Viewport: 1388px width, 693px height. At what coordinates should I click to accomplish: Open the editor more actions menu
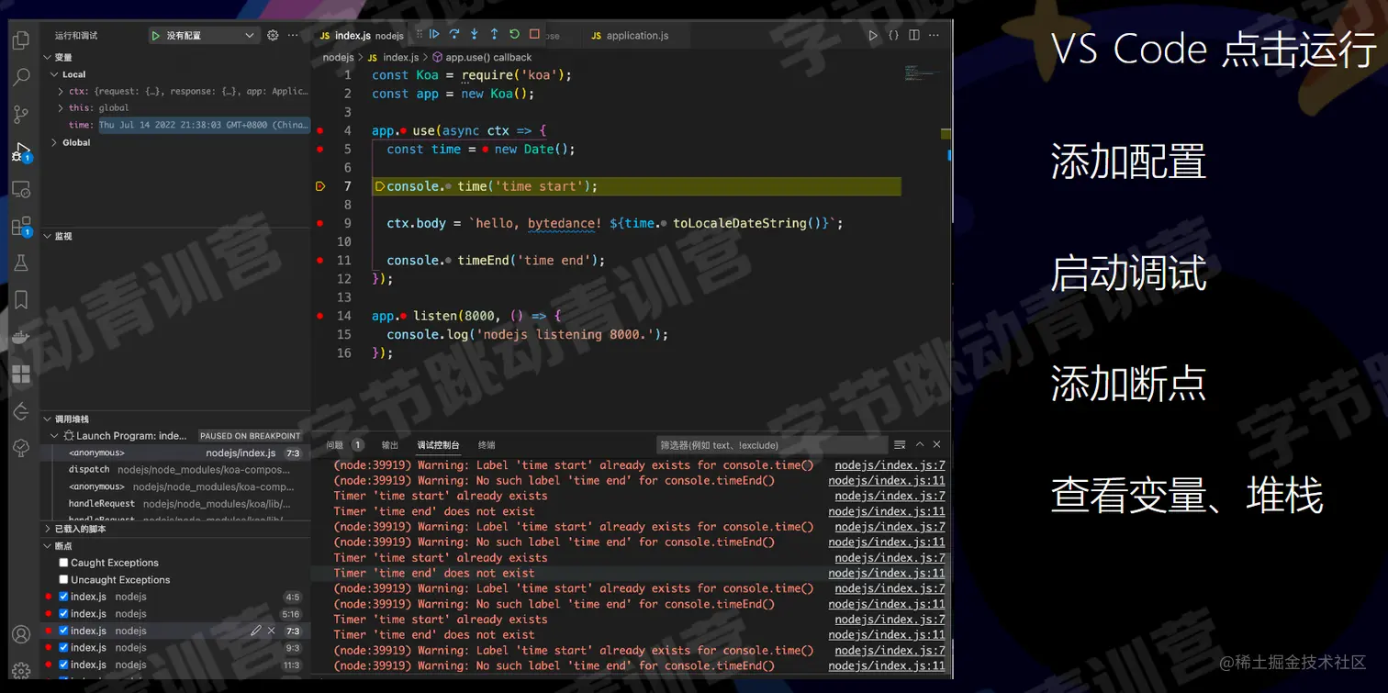tap(935, 36)
